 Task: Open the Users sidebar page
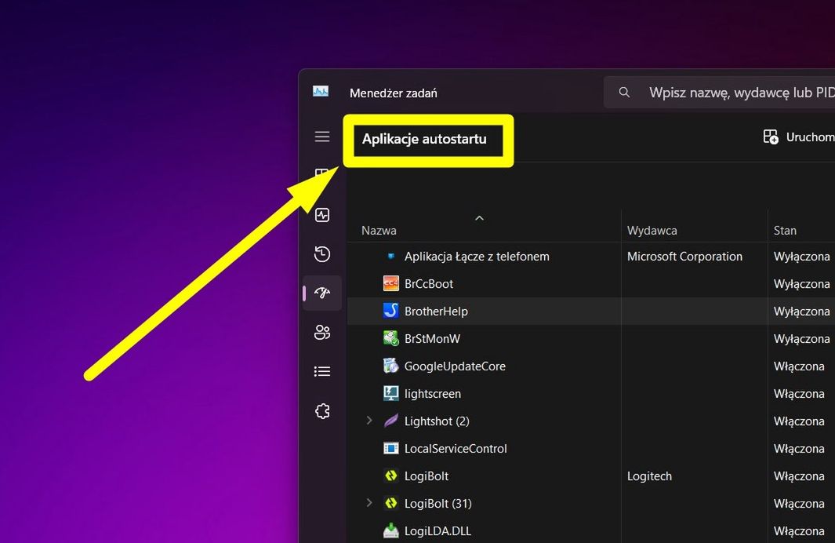(x=322, y=333)
